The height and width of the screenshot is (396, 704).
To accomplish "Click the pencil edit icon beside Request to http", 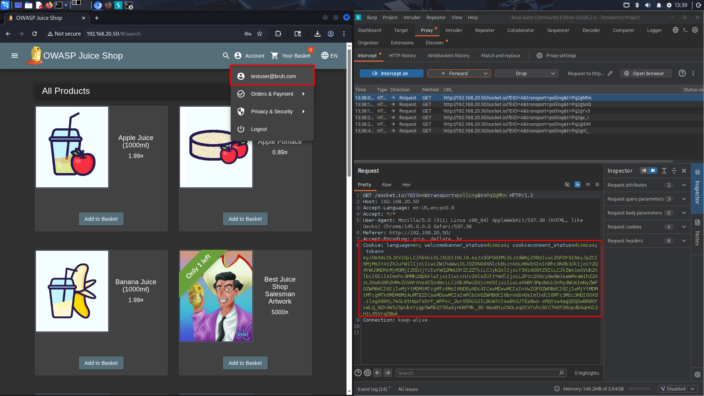I will point(610,73).
